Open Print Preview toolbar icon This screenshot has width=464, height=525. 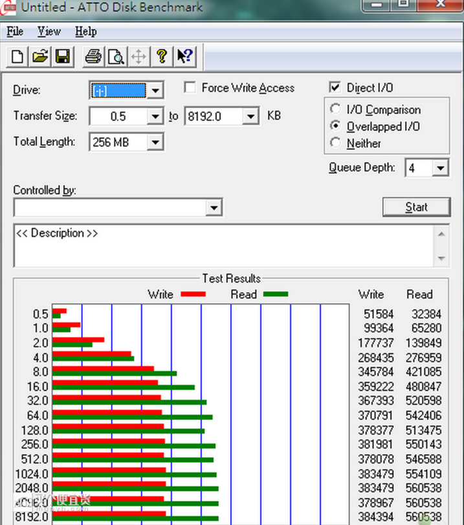116,56
